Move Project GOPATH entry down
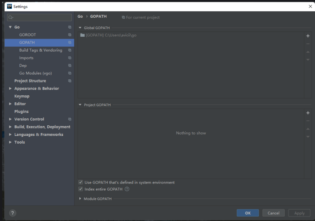The height and width of the screenshot is (221, 315). pyautogui.click(x=308, y=137)
